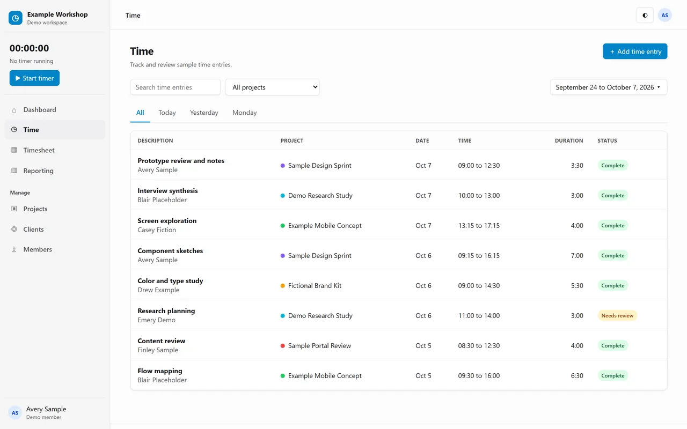Open the All projects dropdown
The image size is (687, 429).
coord(273,87)
